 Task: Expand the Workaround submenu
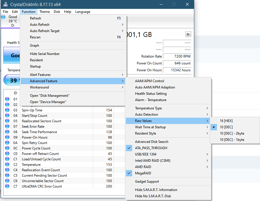73,87
